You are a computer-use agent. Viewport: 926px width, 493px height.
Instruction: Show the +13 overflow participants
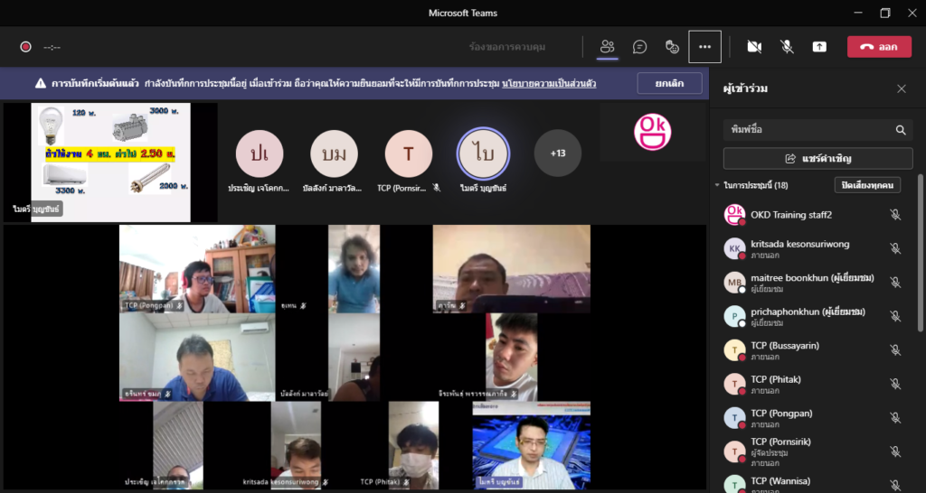(x=557, y=153)
